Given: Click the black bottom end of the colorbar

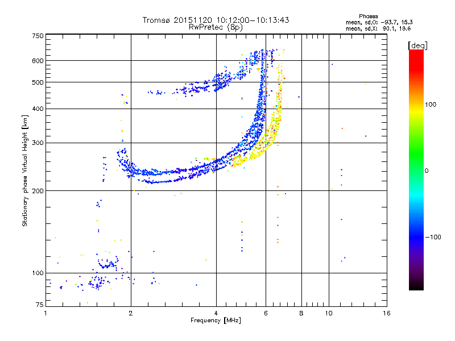Looking at the screenshot, I should click(416, 286).
